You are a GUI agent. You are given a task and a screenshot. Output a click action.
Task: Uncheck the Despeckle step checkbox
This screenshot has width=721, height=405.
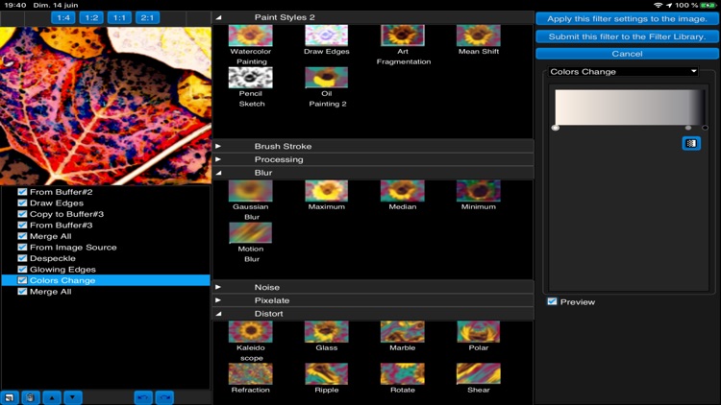click(22, 258)
